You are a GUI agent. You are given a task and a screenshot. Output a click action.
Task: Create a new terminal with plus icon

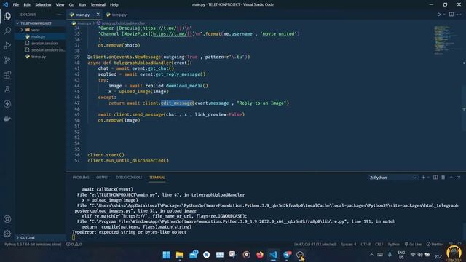pyautogui.click(x=423, y=178)
